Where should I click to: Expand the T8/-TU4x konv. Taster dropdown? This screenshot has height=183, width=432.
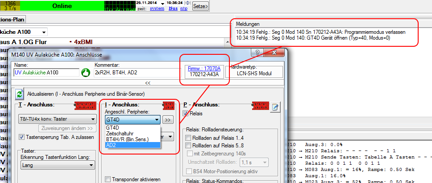(92, 119)
